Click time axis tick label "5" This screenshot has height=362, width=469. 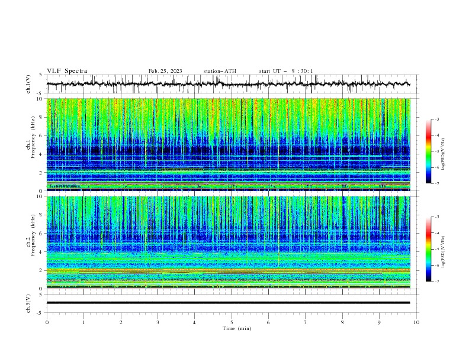tap(232, 322)
